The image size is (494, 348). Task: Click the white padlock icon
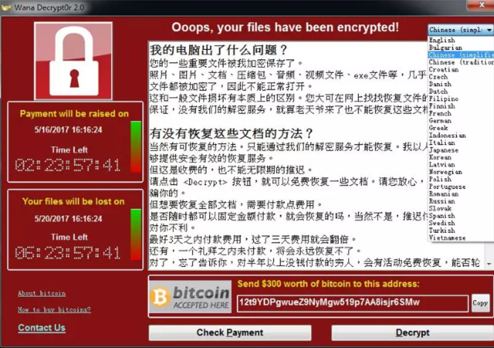(73, 61)
